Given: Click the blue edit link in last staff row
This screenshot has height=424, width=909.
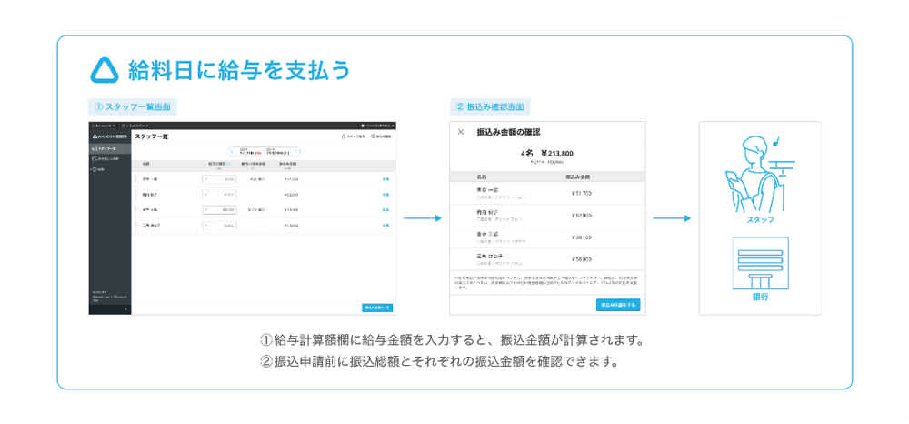Looking at the screenshot, I should (x=385, y=225).
